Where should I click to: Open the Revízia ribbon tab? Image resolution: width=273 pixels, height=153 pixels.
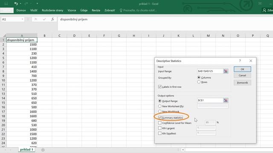(96, 10)
